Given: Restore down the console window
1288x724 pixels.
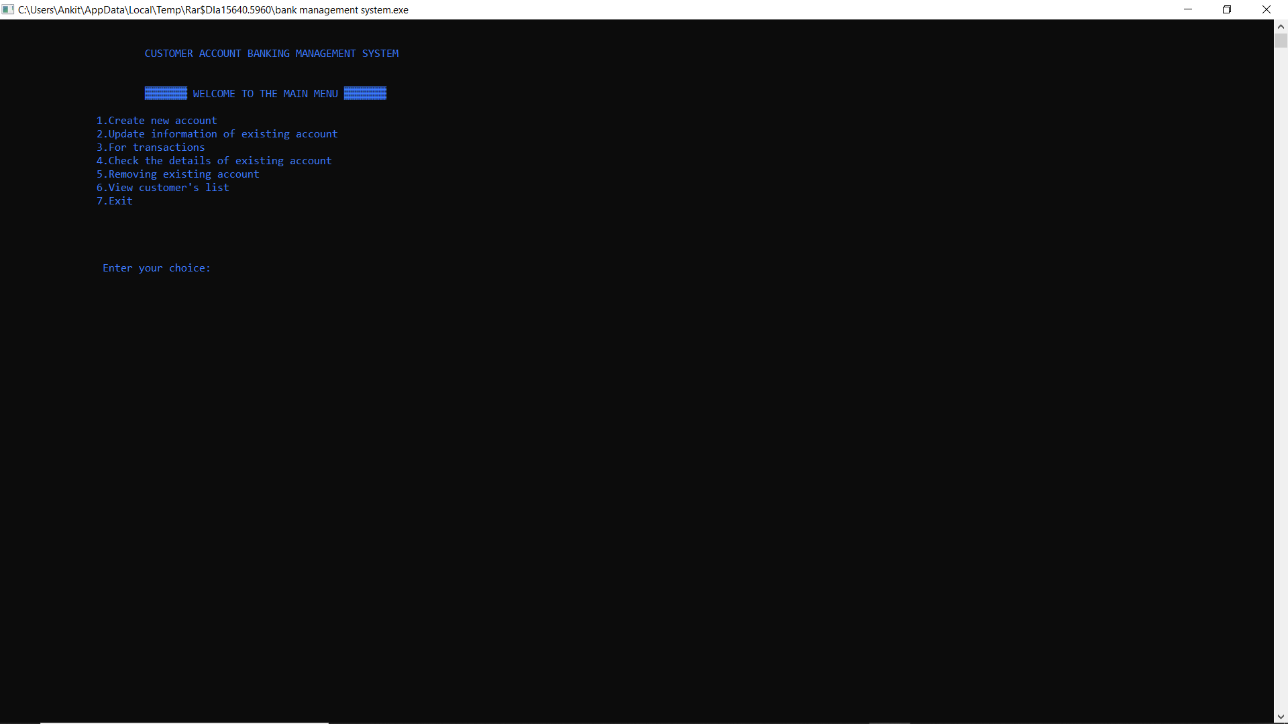Looking at the screenshot, I should click(x=1227, y=9).
